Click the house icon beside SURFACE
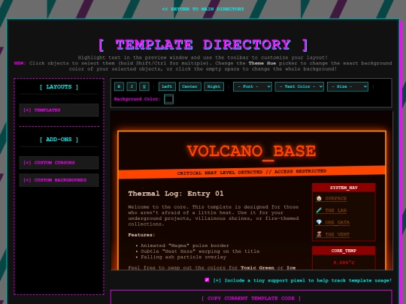The width and height of the screenshot is (406, 304). pyautogui.click(x=319, y=198)
